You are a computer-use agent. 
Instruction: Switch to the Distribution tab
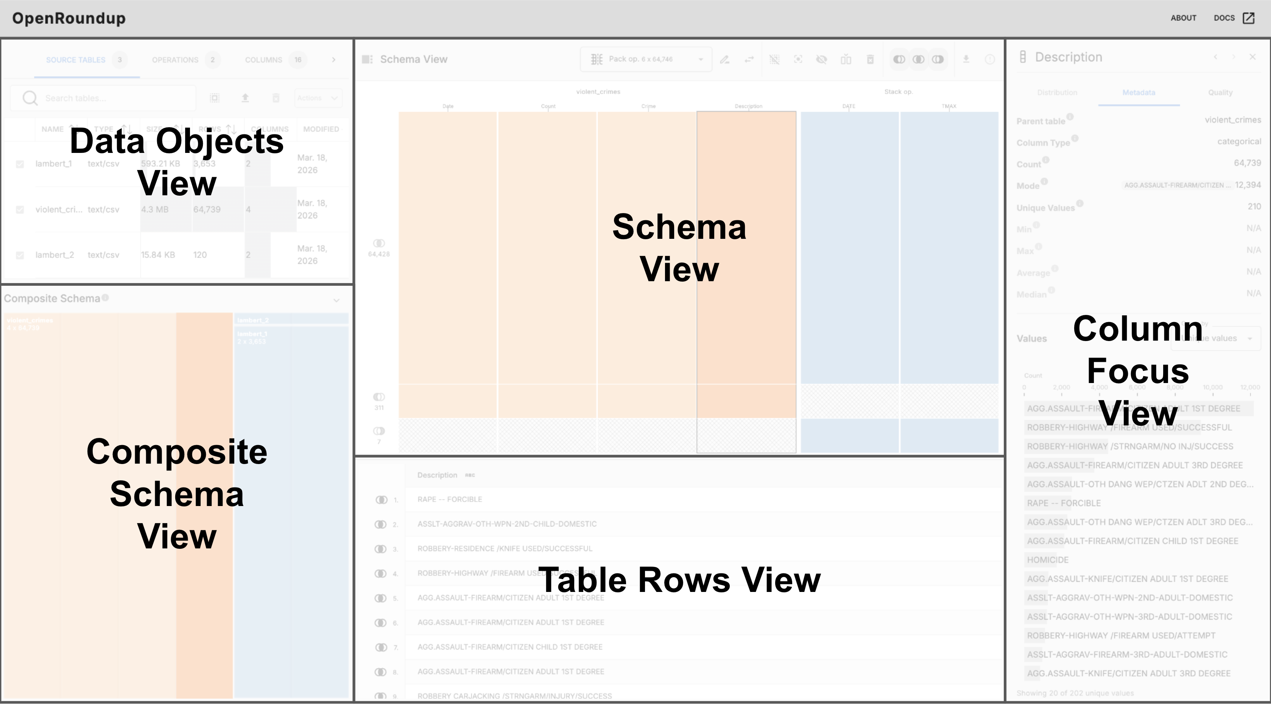[1057, 93]
